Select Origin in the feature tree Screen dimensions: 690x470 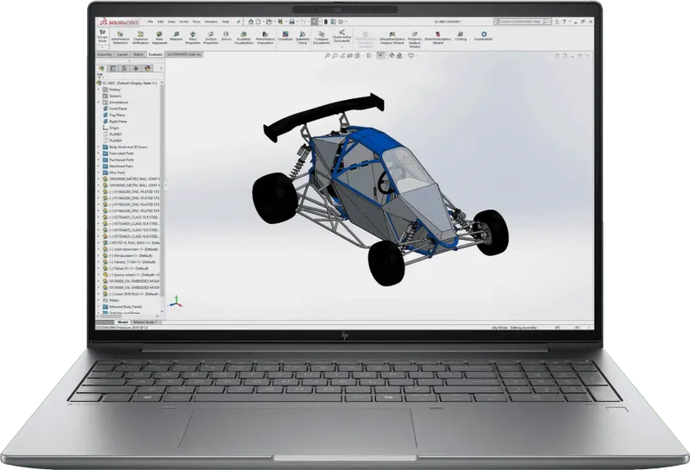pos(111,128)
